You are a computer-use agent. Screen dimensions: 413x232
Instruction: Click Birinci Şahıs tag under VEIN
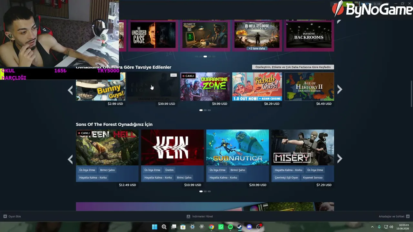tap(184, 178)
